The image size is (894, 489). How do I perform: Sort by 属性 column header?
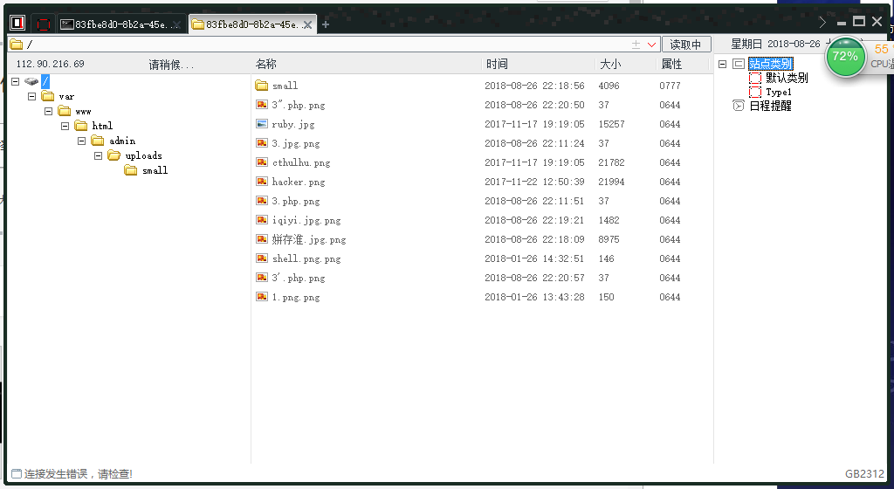tap(671, 64)
